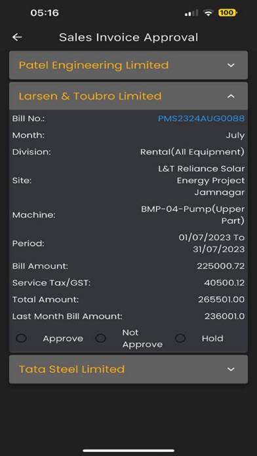Tap the Hold label text
257x456 pixels.
click(212, 339)
